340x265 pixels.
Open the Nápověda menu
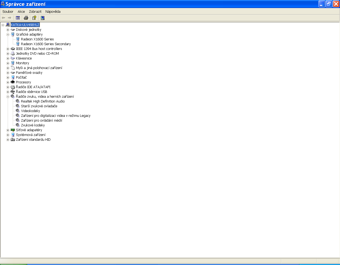(x=53, y=11)
